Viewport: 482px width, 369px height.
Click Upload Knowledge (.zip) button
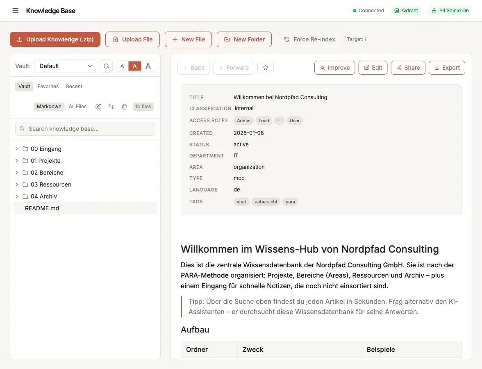[x=55, y=39]
